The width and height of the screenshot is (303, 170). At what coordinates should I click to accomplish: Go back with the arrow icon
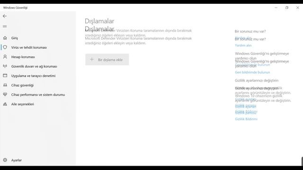(x=5, y=16)
